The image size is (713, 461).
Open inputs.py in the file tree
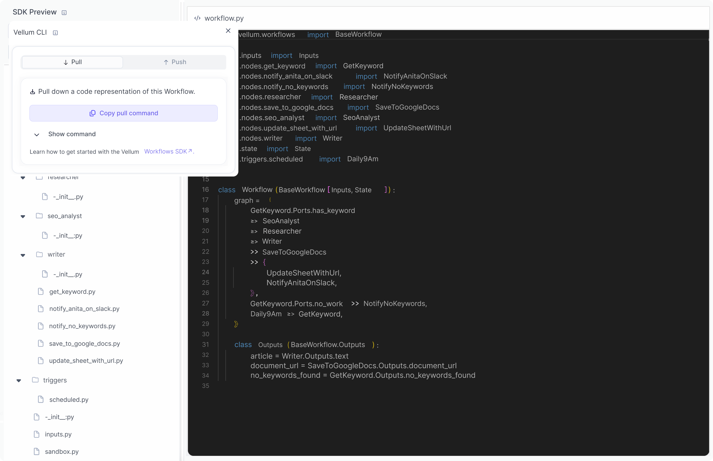click(x=58, y=434)
